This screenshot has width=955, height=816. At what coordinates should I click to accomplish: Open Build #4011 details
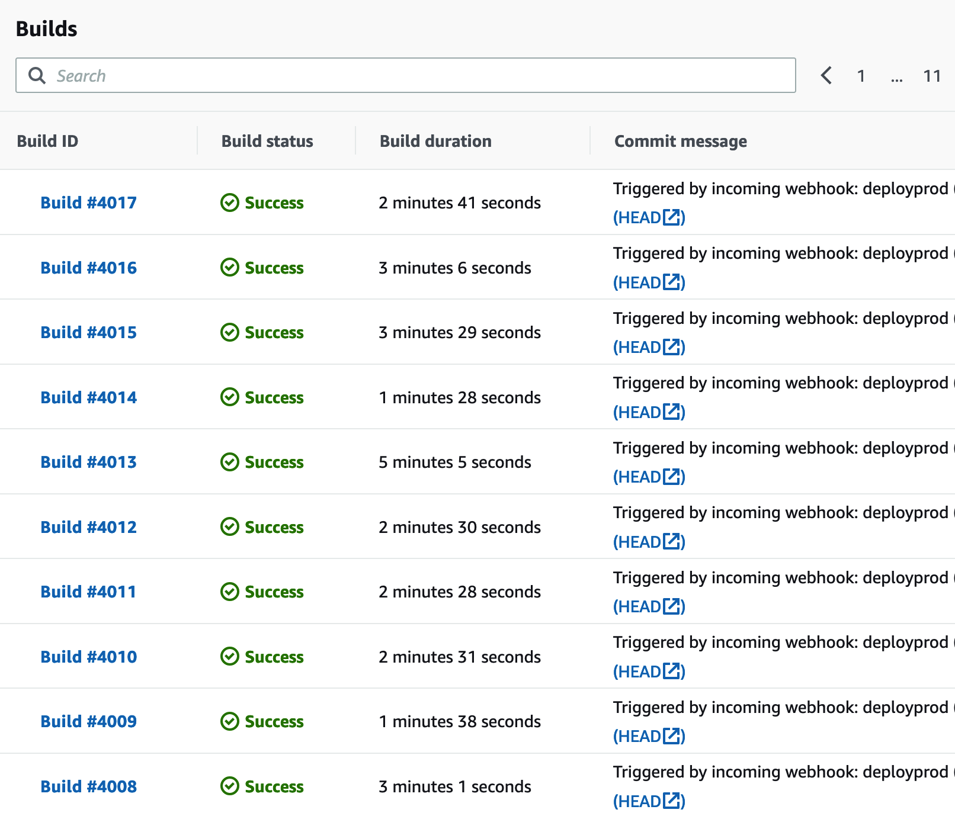click(x=88, y=592)
